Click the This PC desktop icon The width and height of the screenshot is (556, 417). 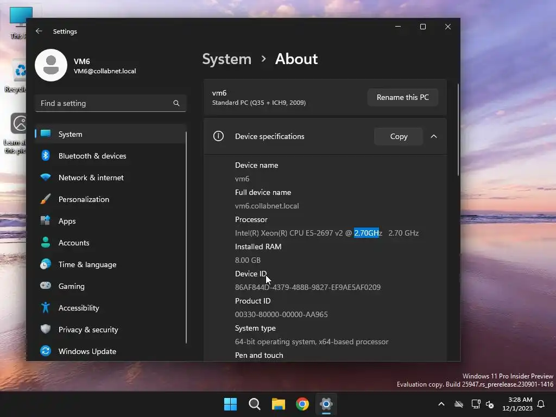[x=18, y=22]
